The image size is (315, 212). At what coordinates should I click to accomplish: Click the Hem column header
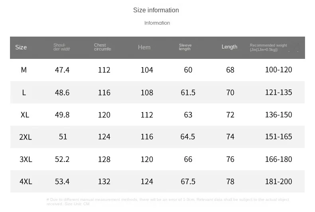click(144, 47)
